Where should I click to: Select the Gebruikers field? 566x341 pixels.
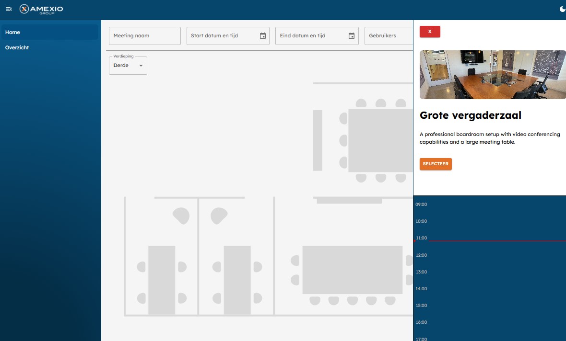389,36
